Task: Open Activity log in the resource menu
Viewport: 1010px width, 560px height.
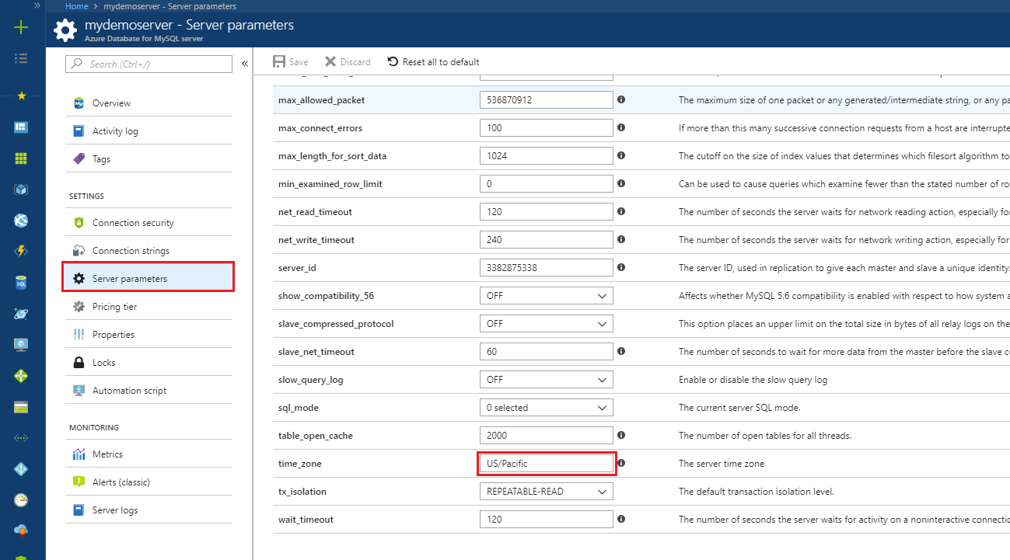Action: click(x=149, y=131)
